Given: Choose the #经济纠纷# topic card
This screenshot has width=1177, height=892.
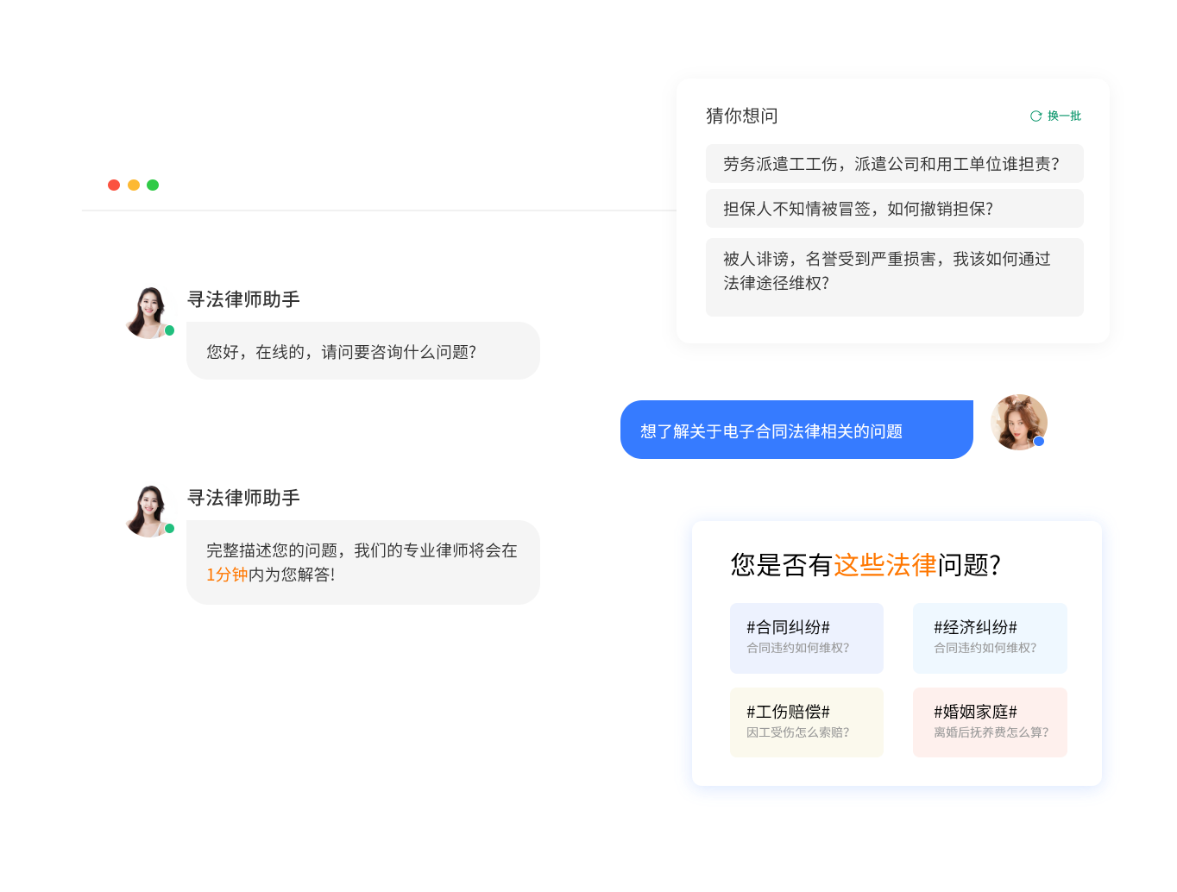Looking at the screenshot, I should (990, 638).
